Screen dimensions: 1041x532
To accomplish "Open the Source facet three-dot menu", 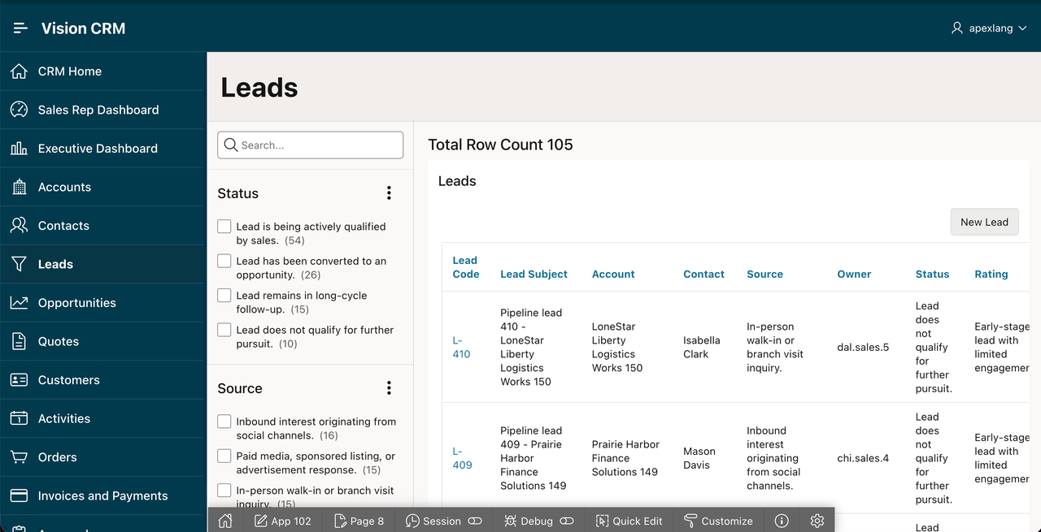I will coord(389,388).
